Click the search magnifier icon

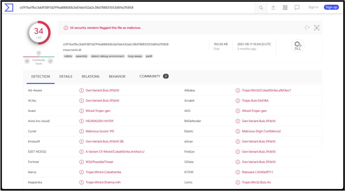(x=261, y=8)
